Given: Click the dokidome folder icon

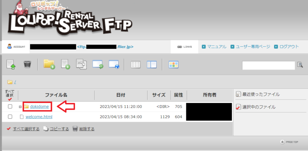Looking at the screenshot, I should click(x=26, y=107).
